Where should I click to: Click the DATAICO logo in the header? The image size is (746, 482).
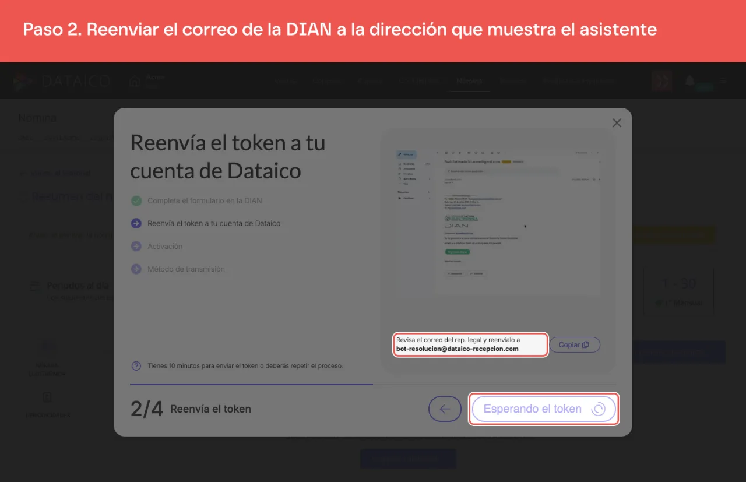(x=62, y=81)
